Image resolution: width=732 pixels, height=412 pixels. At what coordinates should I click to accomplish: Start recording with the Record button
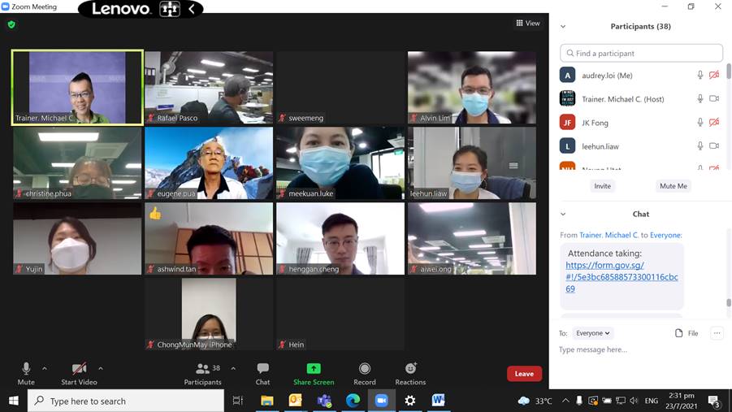pos(365,374)
